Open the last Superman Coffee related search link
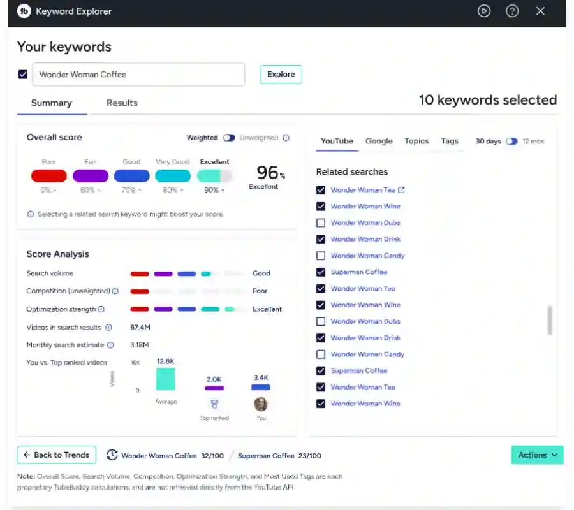 (x=358, y=370)
